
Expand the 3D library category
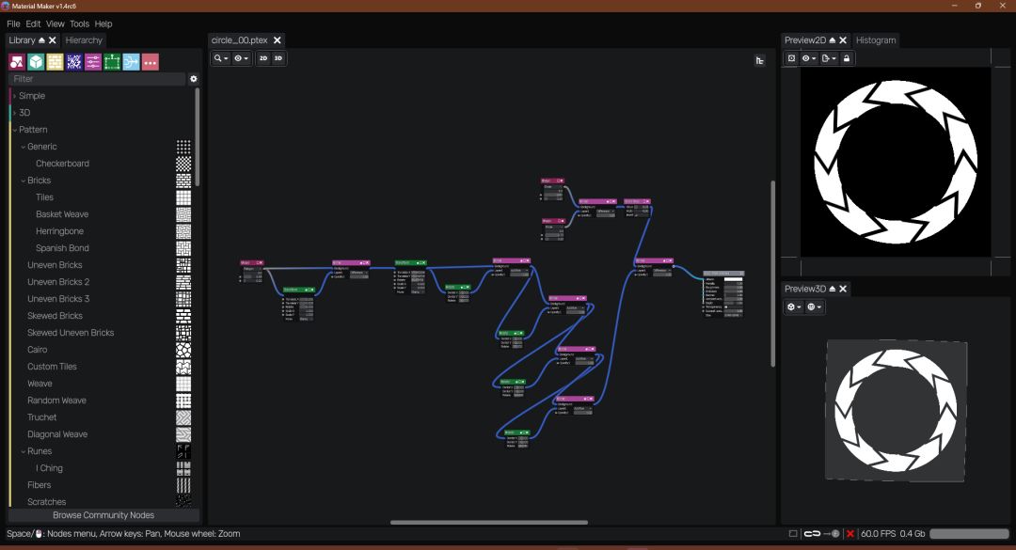click(x=15, y=113)
